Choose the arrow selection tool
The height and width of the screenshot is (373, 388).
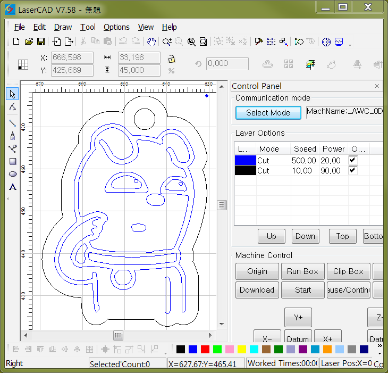pos(12,94)
